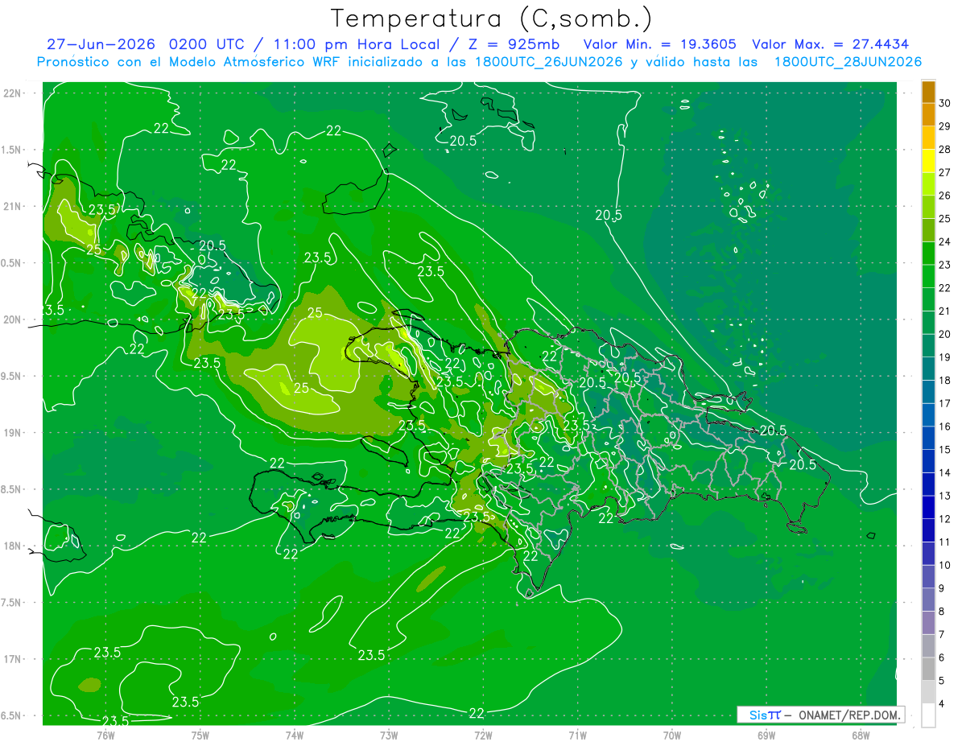Click legend value label 18

[945, 381]
